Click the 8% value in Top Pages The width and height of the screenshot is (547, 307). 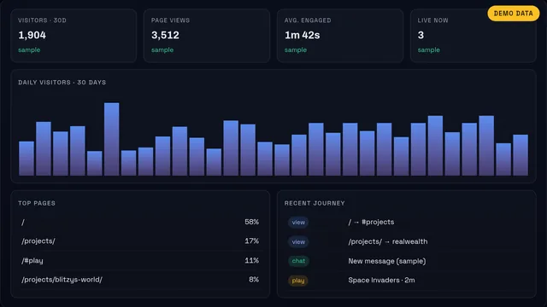point(254,280)
